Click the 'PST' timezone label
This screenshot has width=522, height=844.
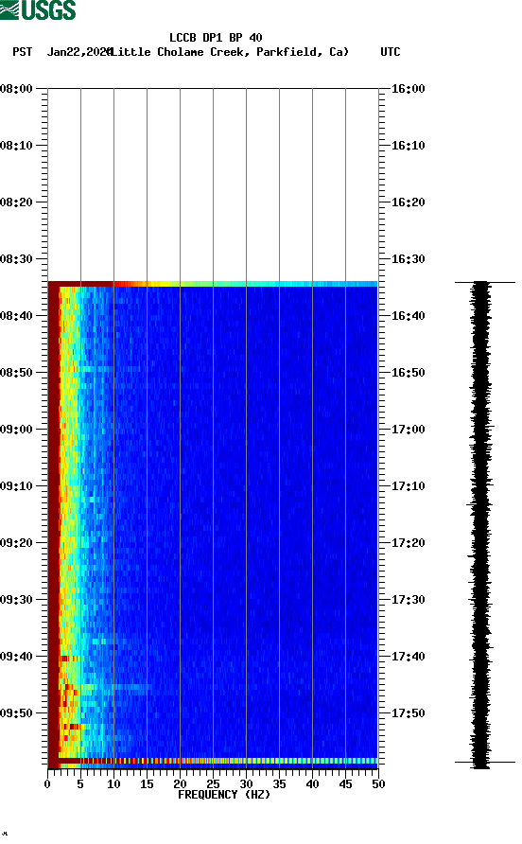(22, 52)
